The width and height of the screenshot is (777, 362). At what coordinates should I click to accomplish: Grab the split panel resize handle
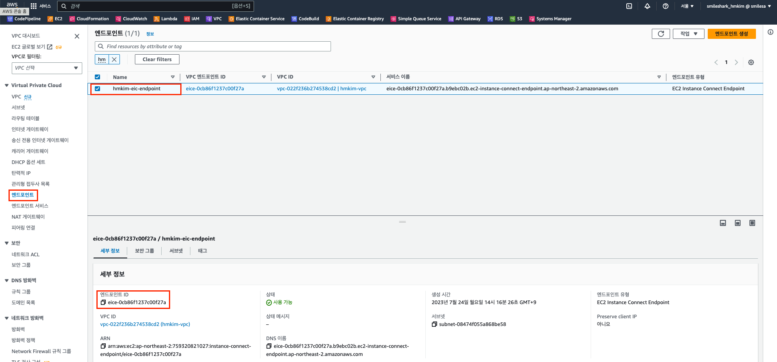(x=402, y=222)
